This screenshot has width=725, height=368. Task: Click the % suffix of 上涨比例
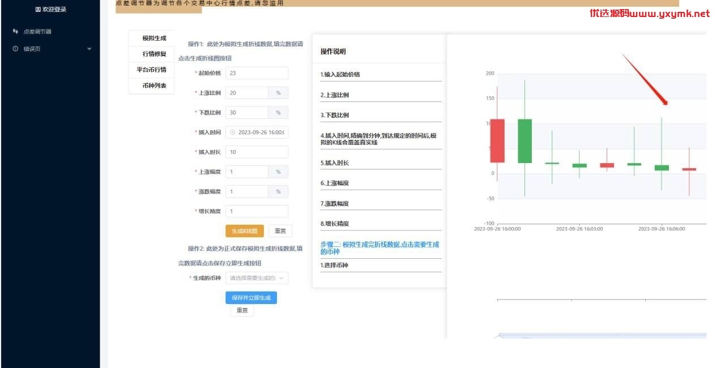[x=278, y=93]
